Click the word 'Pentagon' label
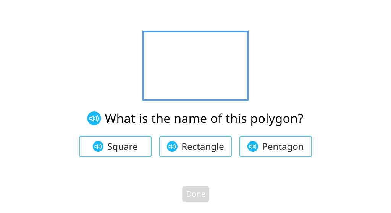Viewport: 391px width, 213px height. [x=283, y=147]
